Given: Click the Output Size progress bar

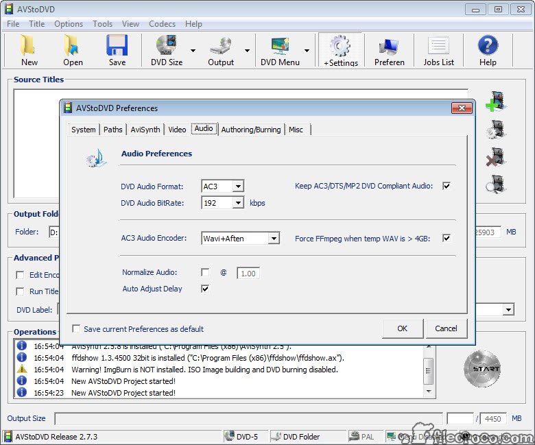Looking at the screenshot, I should (248, 418).
